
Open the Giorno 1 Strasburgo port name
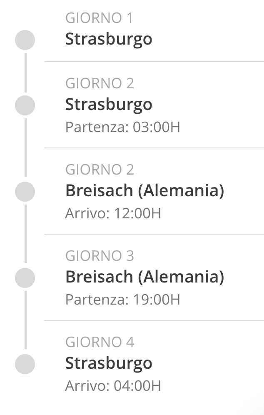point(109,40)
